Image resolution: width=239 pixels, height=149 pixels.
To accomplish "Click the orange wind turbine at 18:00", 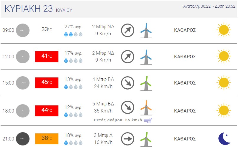I will [x=146, y=108].
